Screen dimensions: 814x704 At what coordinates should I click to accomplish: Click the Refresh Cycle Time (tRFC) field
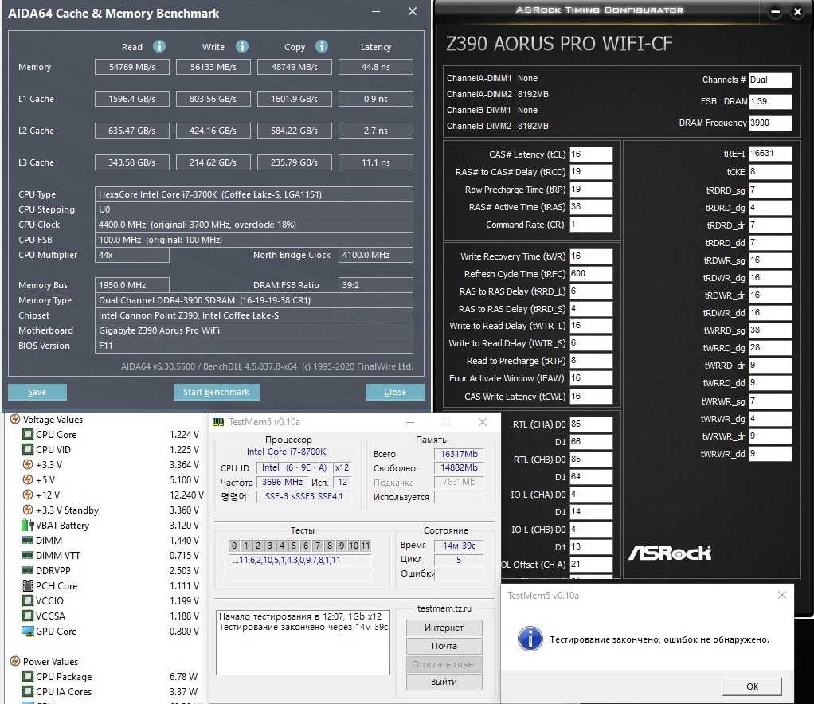[591, 274]
